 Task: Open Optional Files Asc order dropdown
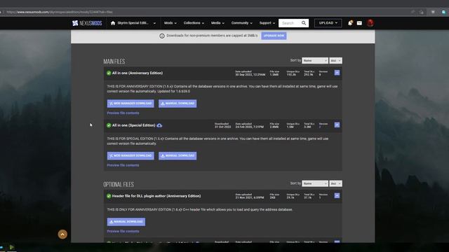coord(335,183)
